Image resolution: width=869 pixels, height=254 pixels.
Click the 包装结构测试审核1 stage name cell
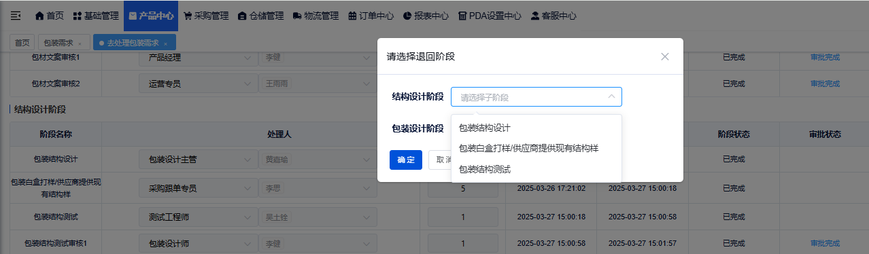[x=56, y=243]
